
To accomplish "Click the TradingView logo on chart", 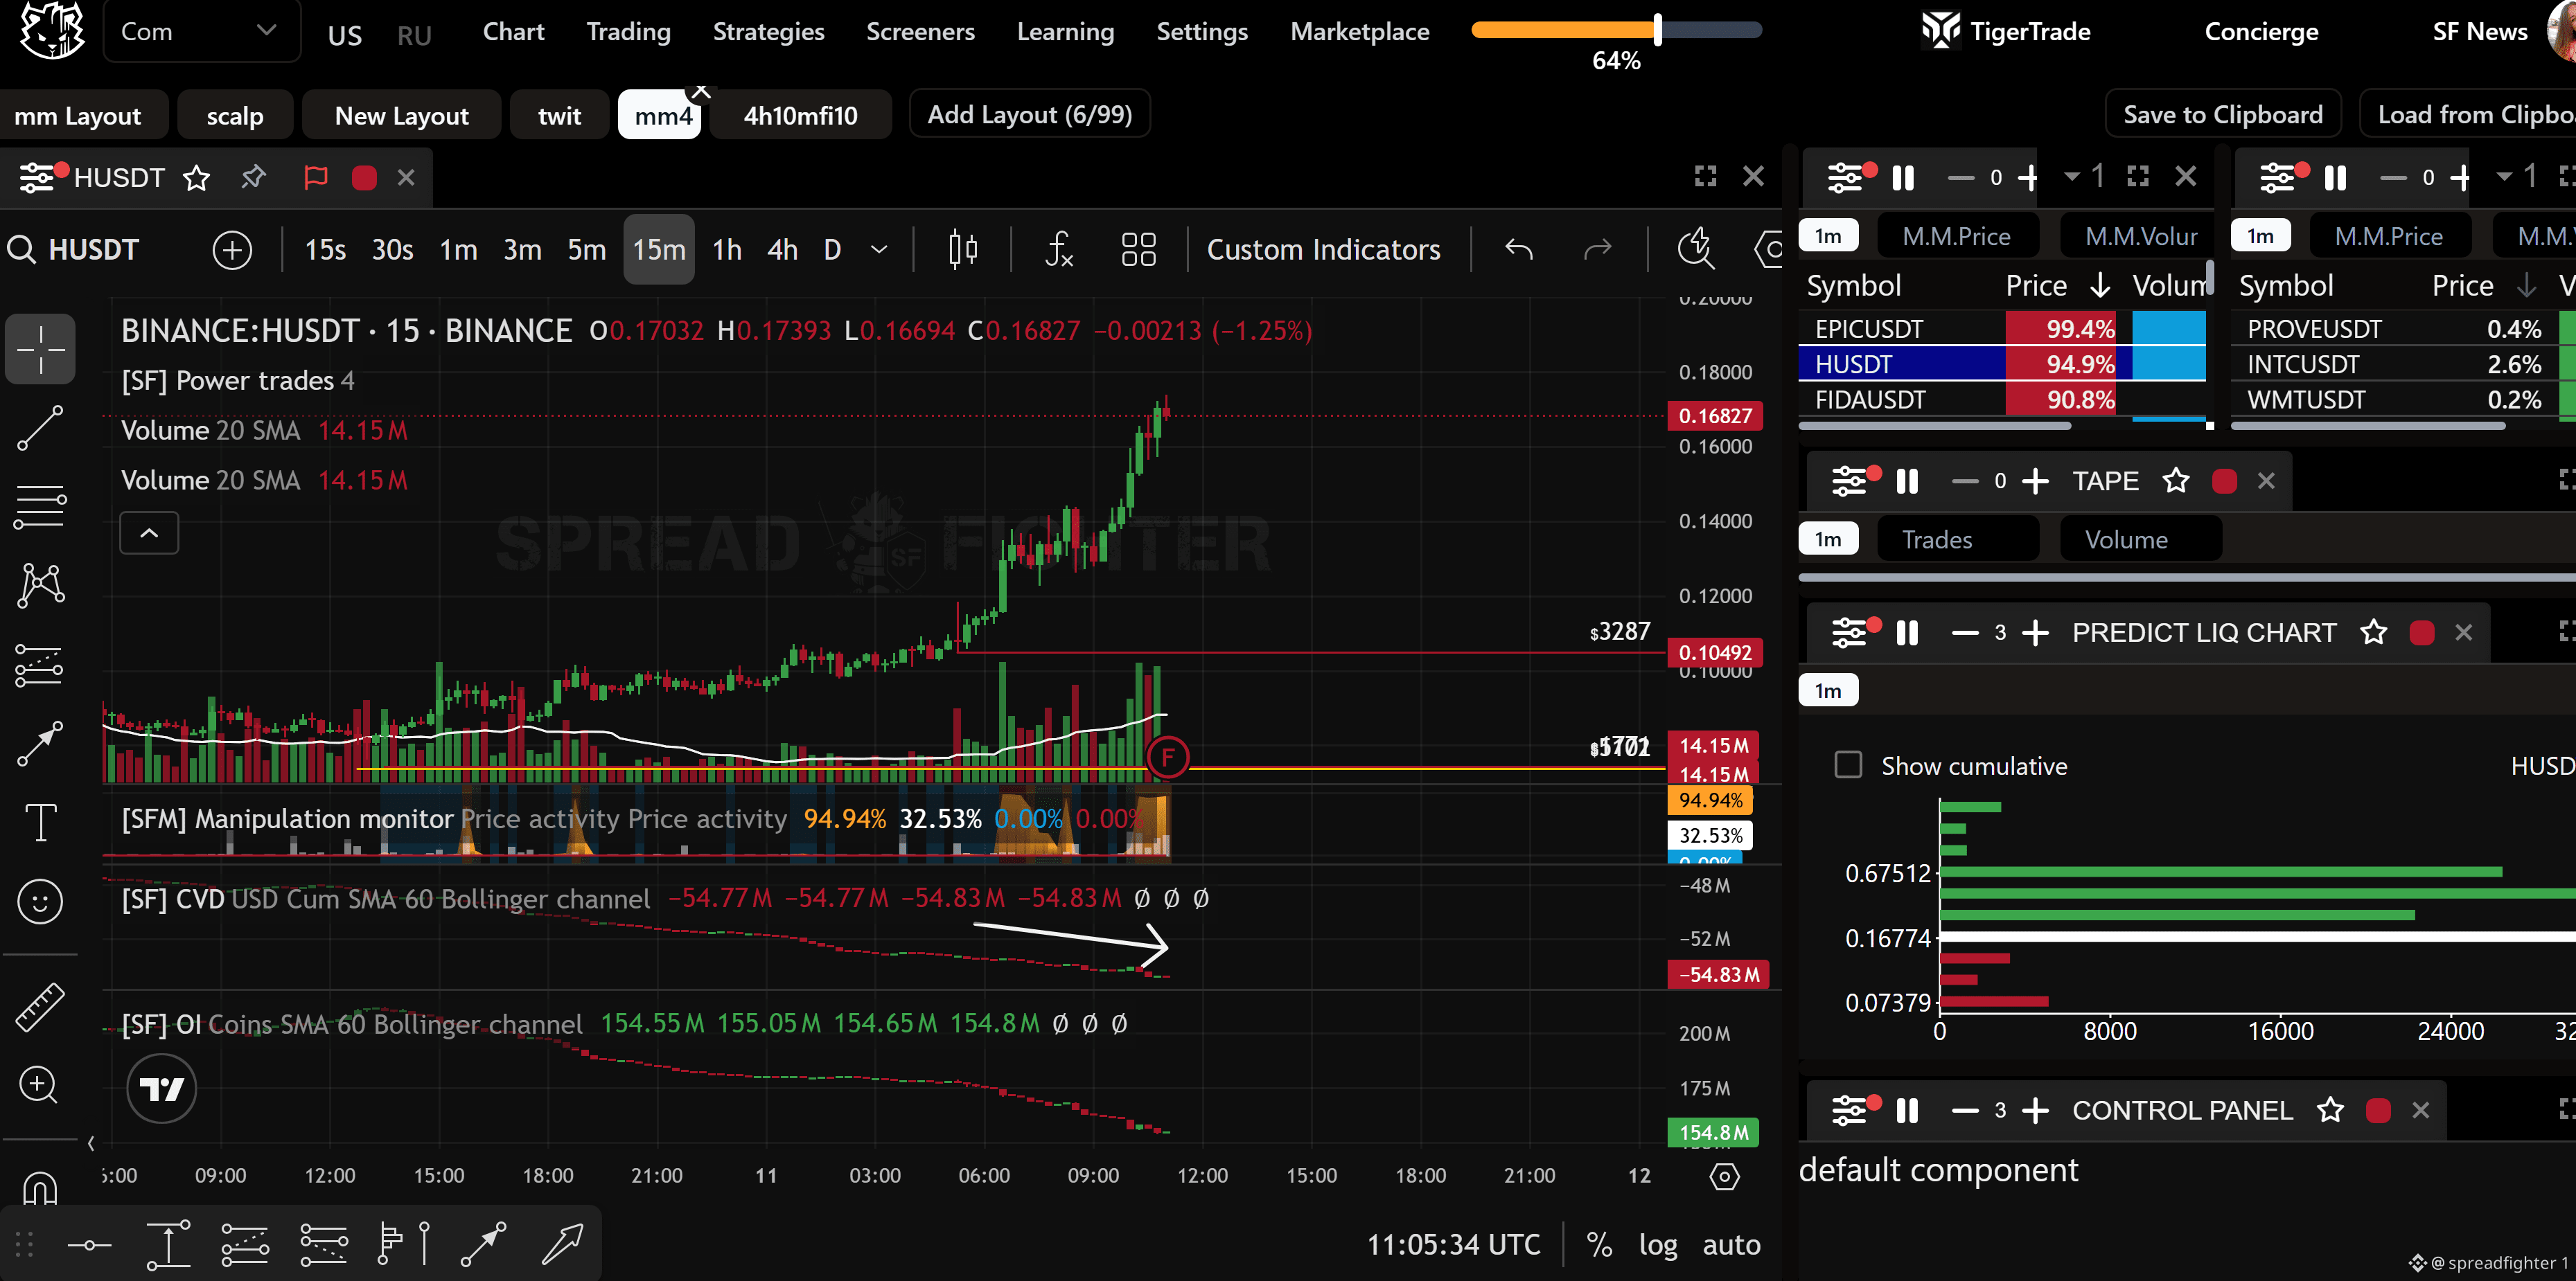I will click(x=162, y=1088).
